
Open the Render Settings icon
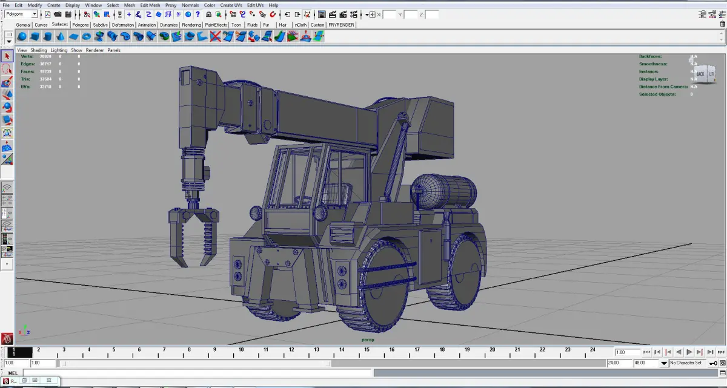[x=354, y=14]
